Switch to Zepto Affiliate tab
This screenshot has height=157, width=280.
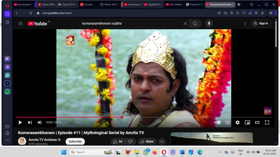tap(47, 4)
